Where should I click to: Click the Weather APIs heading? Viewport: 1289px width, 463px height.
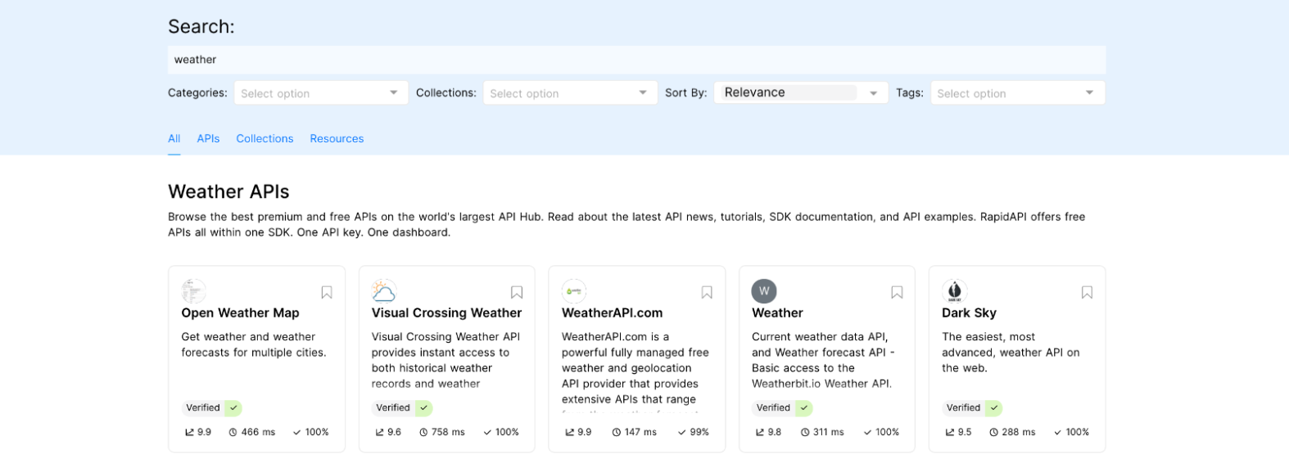click(x=228, y=191)
